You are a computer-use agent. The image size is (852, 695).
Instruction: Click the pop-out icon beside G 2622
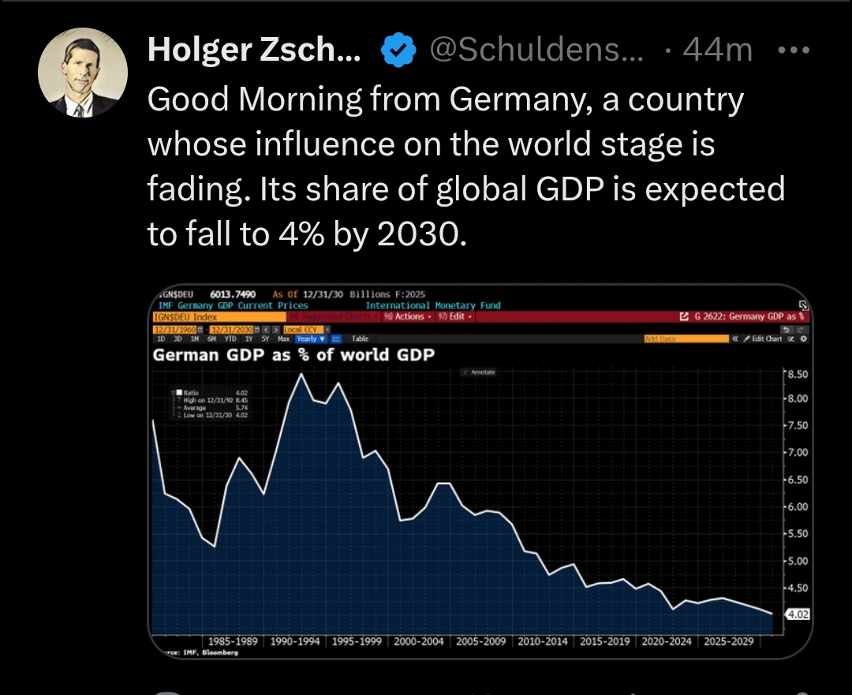[x=684, y=316]
